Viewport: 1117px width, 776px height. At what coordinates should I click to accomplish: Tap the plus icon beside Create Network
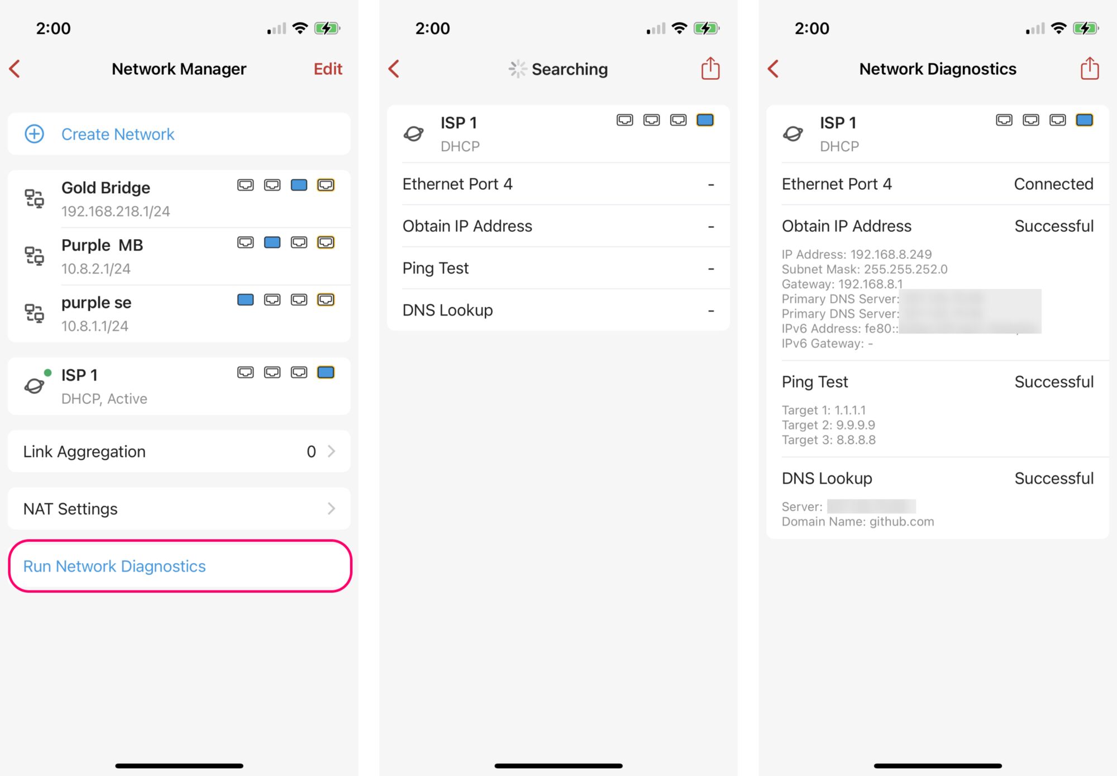(35, 134)
